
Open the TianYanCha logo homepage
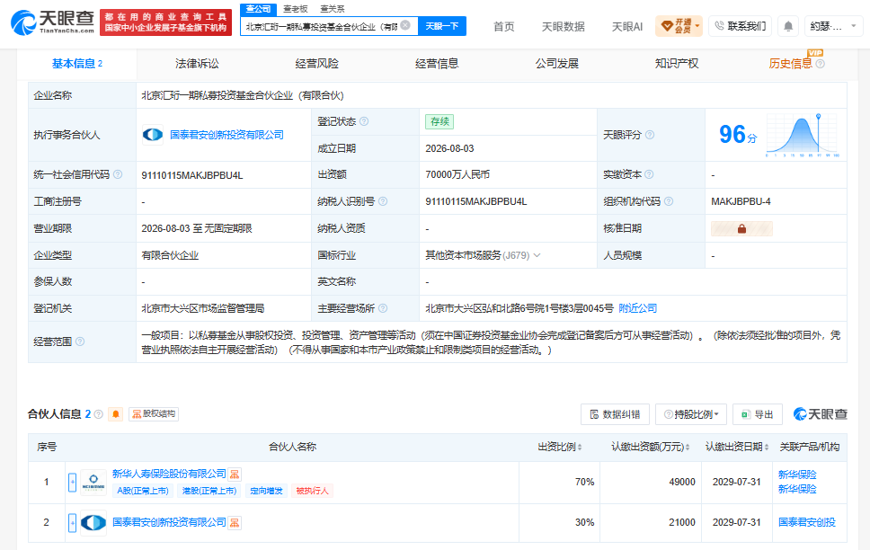click(53, 22)
